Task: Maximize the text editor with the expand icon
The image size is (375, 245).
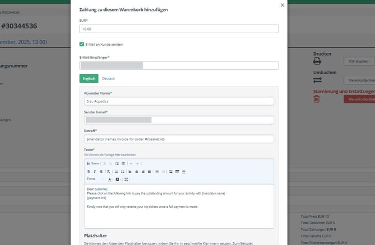Action: click(x=126, y=179)
